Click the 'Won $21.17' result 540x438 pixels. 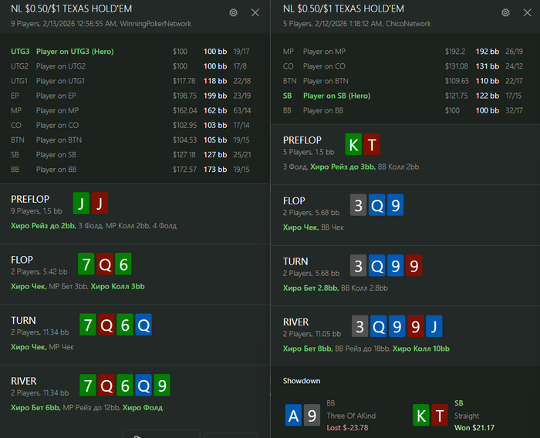tap(474, 427)
